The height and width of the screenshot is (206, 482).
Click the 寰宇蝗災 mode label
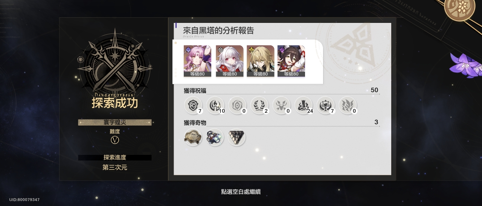tap(115, 123)
